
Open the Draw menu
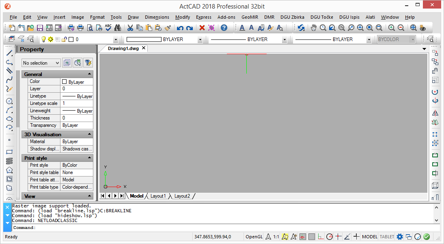[x=133, y=17]
